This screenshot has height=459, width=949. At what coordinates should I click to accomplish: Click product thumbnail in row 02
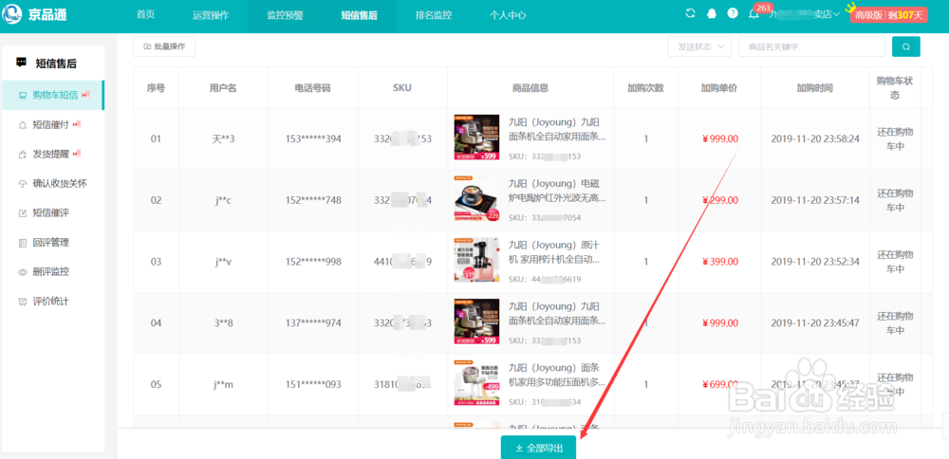(477, 199)
